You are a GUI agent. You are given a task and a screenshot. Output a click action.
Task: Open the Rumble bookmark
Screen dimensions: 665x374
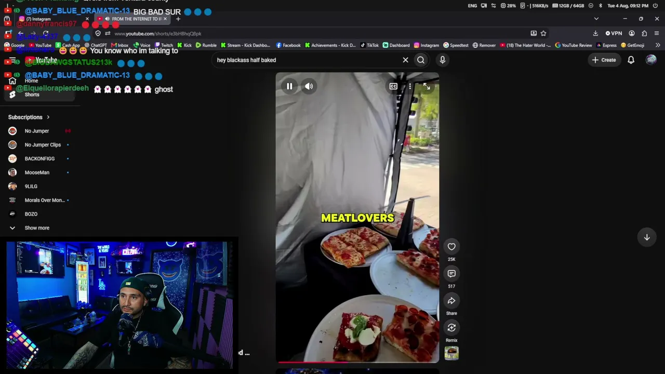coord(206,45)
